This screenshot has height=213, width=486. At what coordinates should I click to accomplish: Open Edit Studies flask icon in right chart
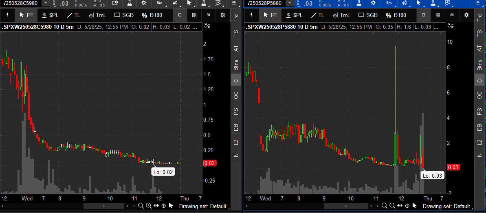click(359, 3)
